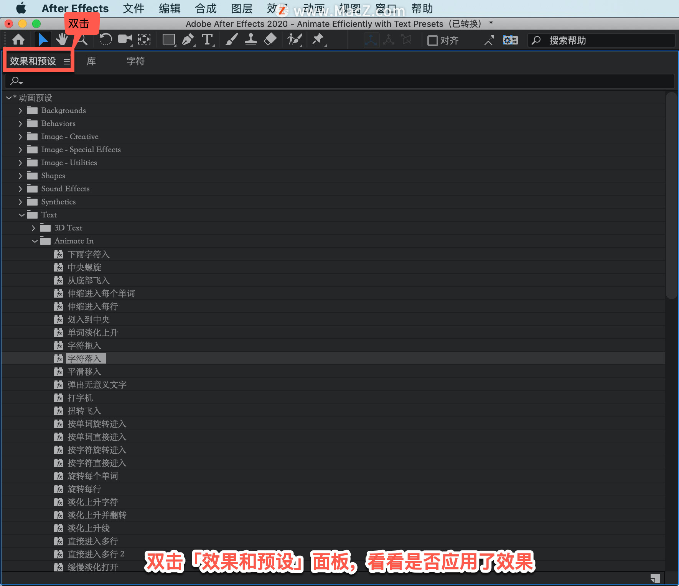This screenshot has height=586, width=679.
Task: Select the 字符落入 preset
Action: tap(84, 359)
